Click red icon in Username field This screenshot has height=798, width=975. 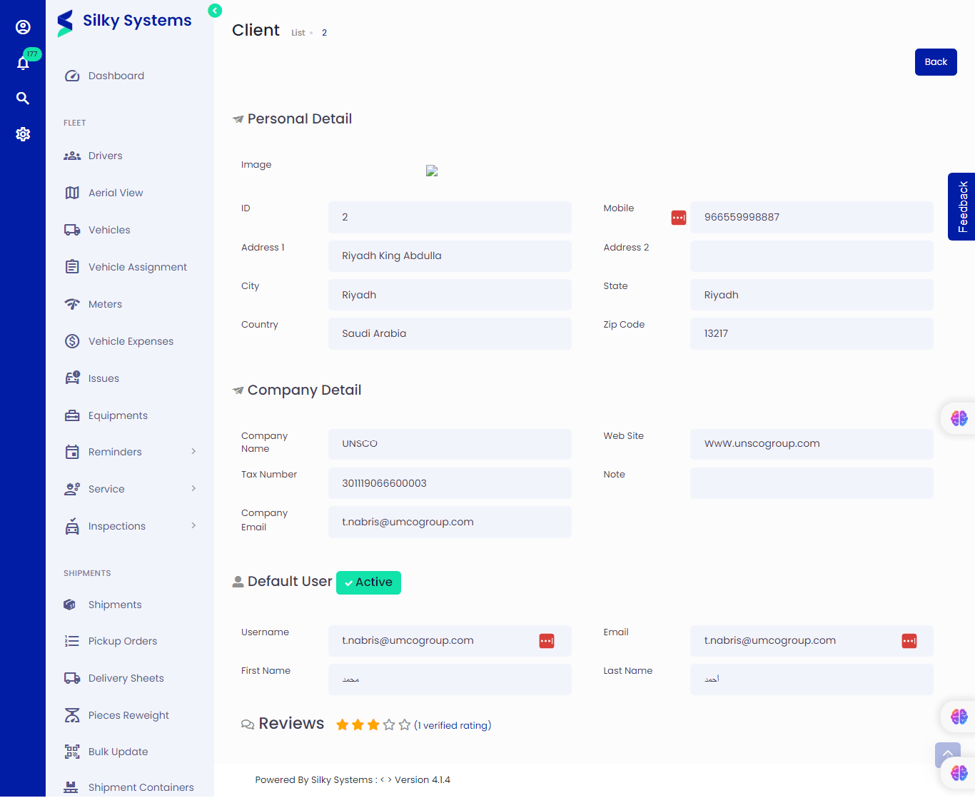click(547, 641)
